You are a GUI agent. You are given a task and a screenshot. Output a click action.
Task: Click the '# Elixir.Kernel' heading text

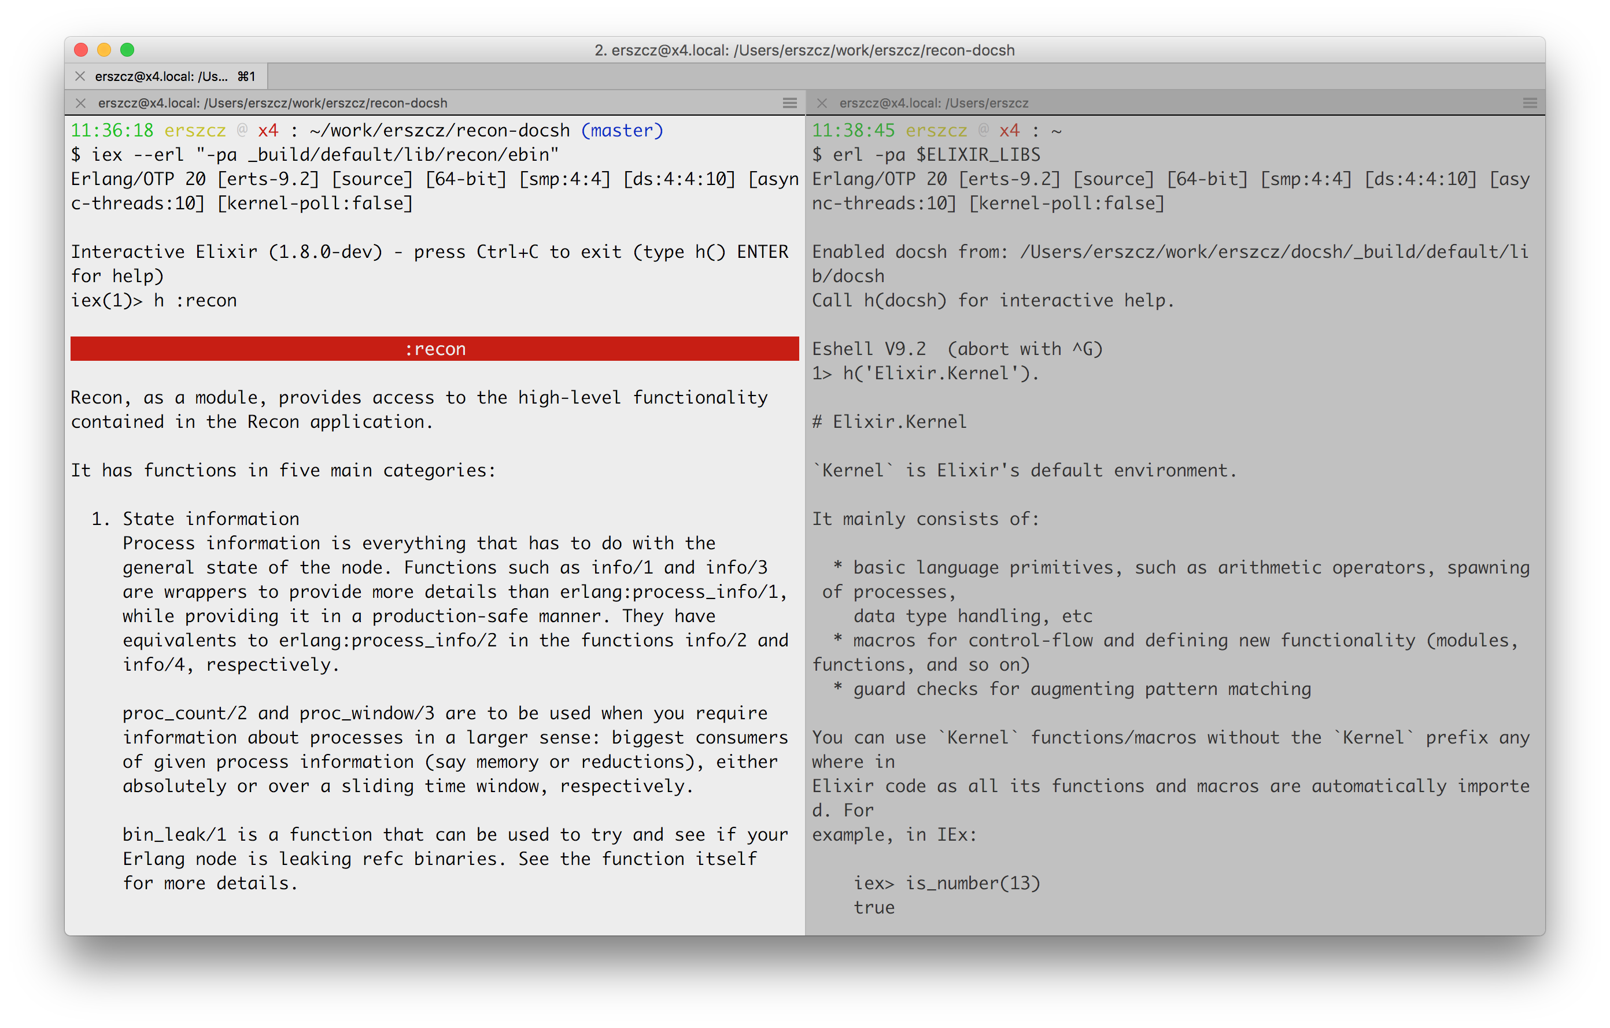(889, 421)
